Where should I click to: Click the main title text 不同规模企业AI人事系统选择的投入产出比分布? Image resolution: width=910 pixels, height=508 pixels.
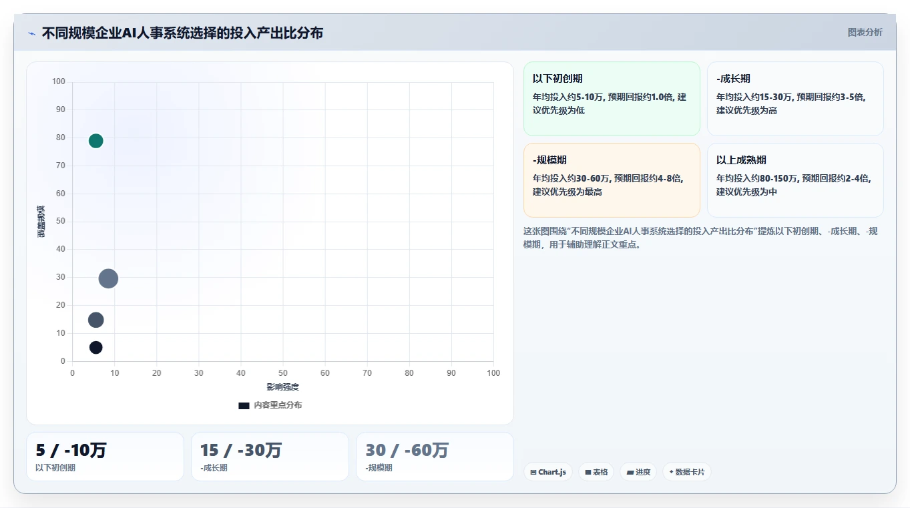pos(182,33)
